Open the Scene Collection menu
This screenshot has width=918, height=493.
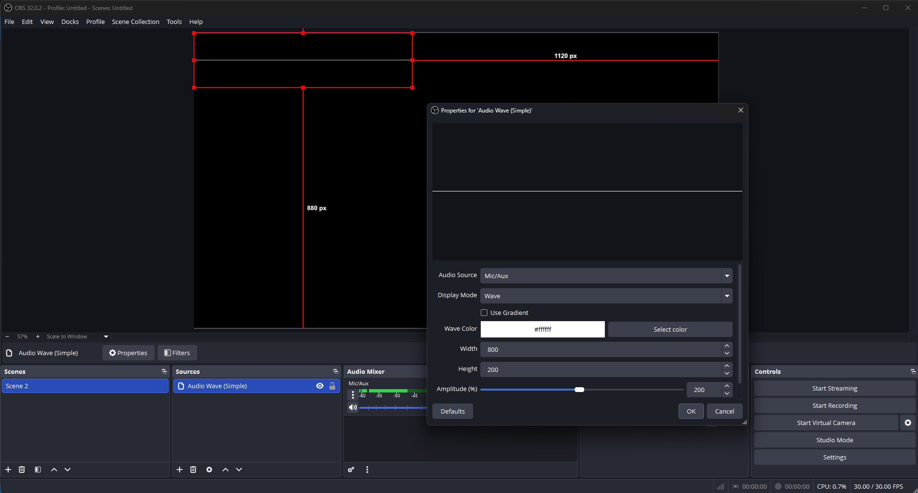pos(136,22)
